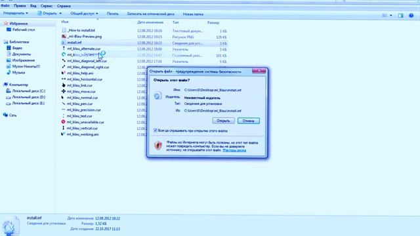Screen dimensions: 420x236
Task: Open the arrow next to Открыть in toolbar
Action: (60, 13)
